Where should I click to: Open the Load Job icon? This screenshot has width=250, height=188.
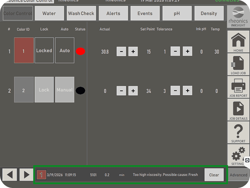point(238,65)
